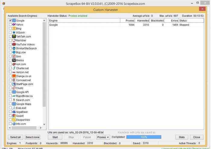Open the Proxies dropdown button
The image size is (211, 149).
tap(103, 137)
